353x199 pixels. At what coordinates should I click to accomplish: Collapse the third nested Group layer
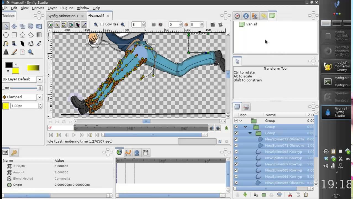tap(250, 133)
